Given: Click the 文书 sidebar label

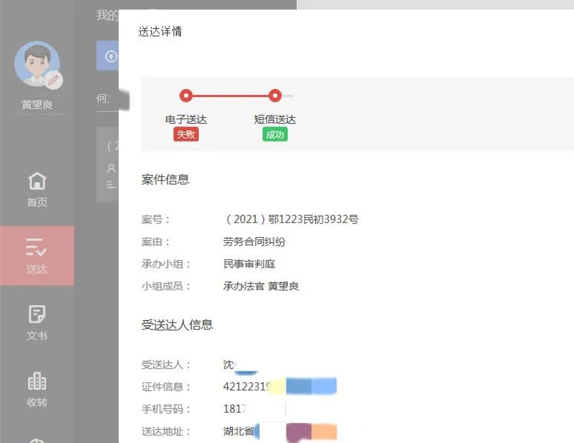Looking at the screenshot, I should pyautogui.click(x=37, y=336).
